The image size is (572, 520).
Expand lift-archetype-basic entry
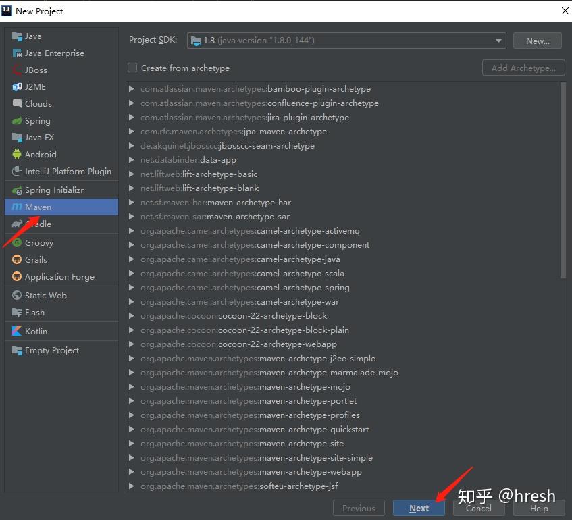[132, 174]
